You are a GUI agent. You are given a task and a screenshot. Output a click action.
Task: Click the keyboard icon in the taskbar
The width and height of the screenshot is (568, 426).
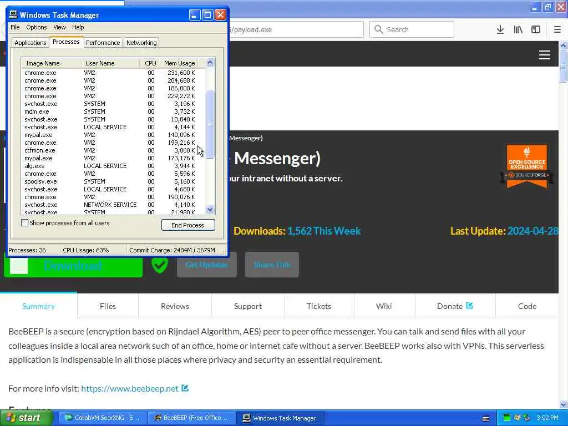[486, 418]
